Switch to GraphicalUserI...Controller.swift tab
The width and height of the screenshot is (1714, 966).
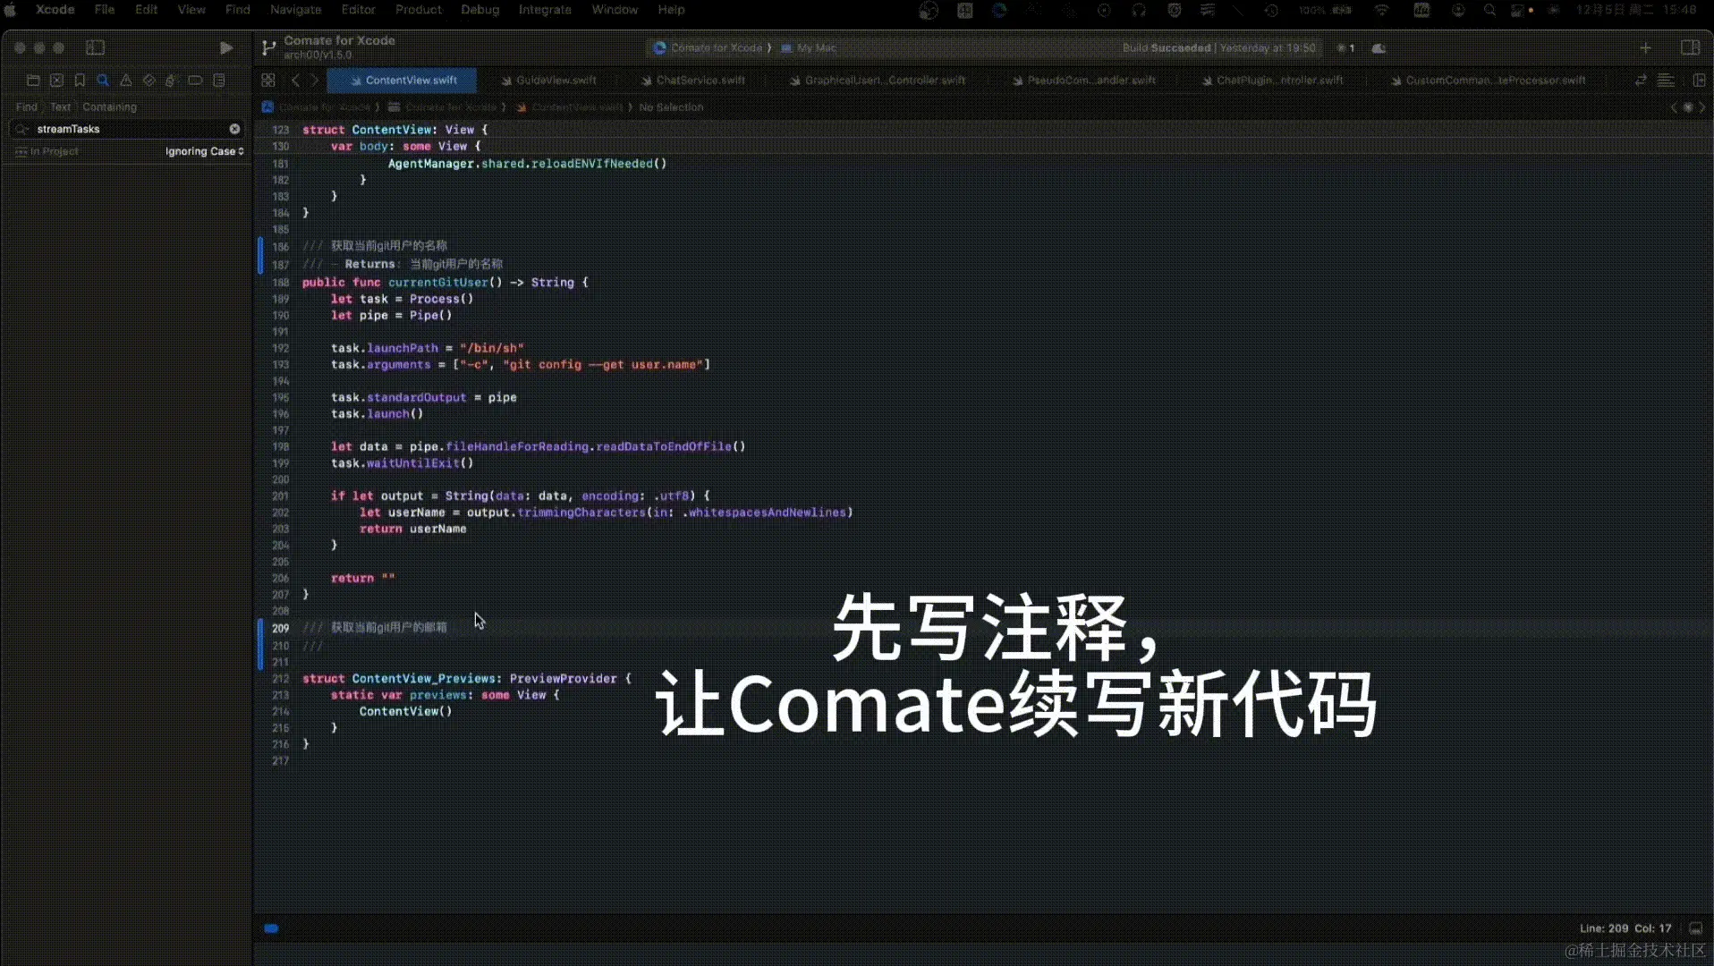[x=877, y=80]
